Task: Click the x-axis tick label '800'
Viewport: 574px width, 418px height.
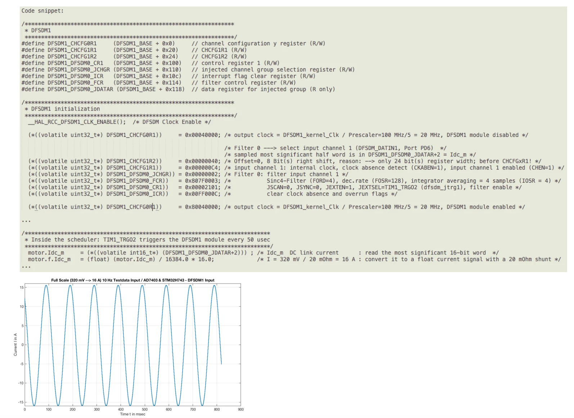Action: tap(217, 410)
